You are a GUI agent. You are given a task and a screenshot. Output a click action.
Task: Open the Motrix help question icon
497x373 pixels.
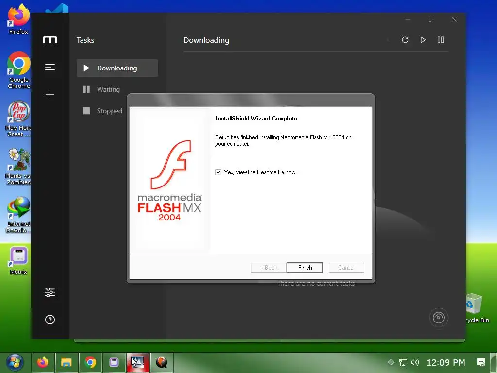pos(50,320)
